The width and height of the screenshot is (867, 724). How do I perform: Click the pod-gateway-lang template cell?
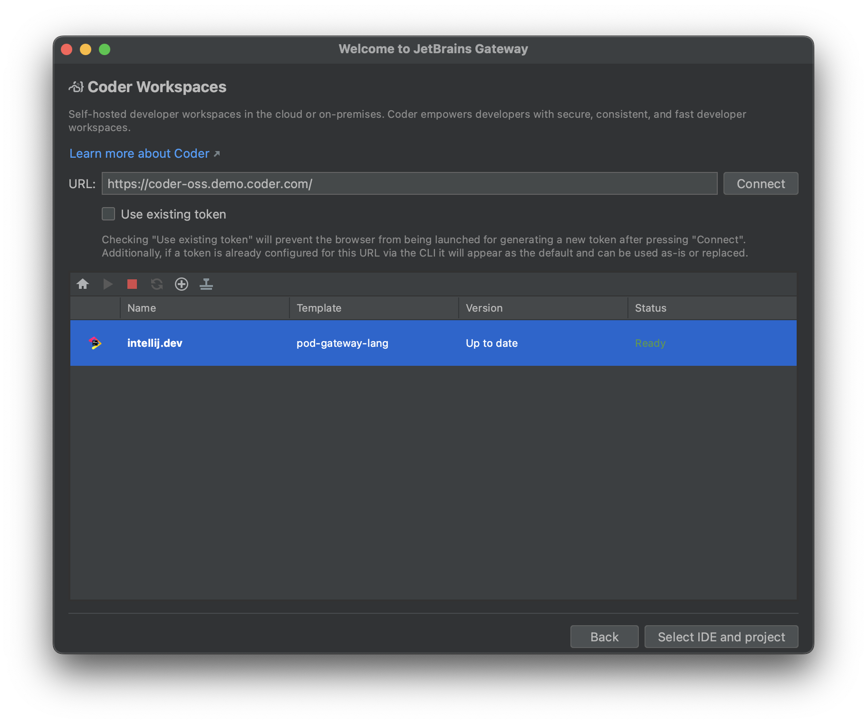tap(342, 343)
